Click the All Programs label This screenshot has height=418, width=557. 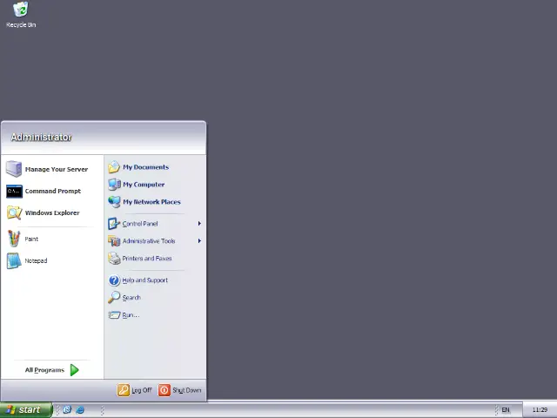pyautogui.click(x=44, y=370)
